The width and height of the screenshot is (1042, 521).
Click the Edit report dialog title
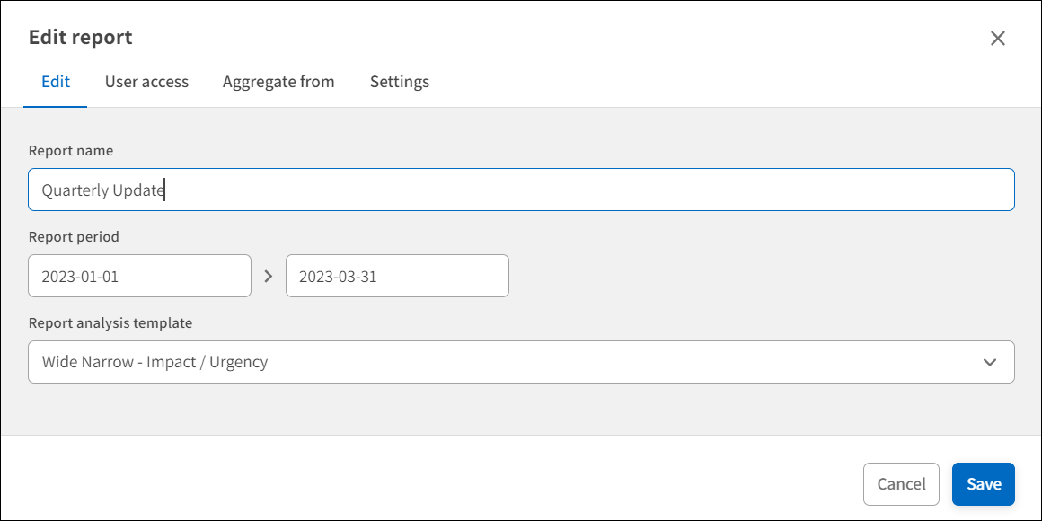[81, 37]
